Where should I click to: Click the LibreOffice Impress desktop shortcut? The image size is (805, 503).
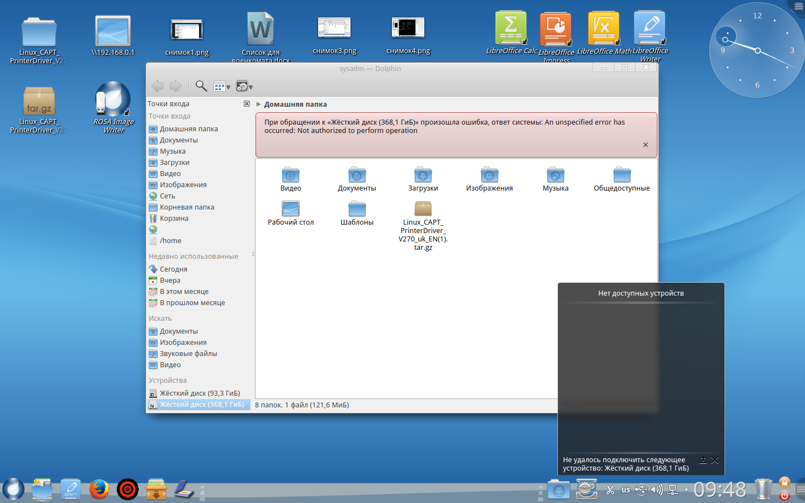tap(556, 37)
